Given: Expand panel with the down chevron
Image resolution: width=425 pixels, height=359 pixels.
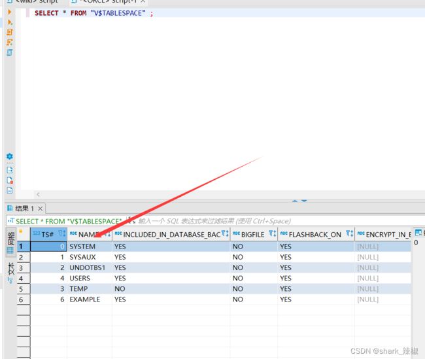Looking at the screenshot, I should [x=304, y=201].
